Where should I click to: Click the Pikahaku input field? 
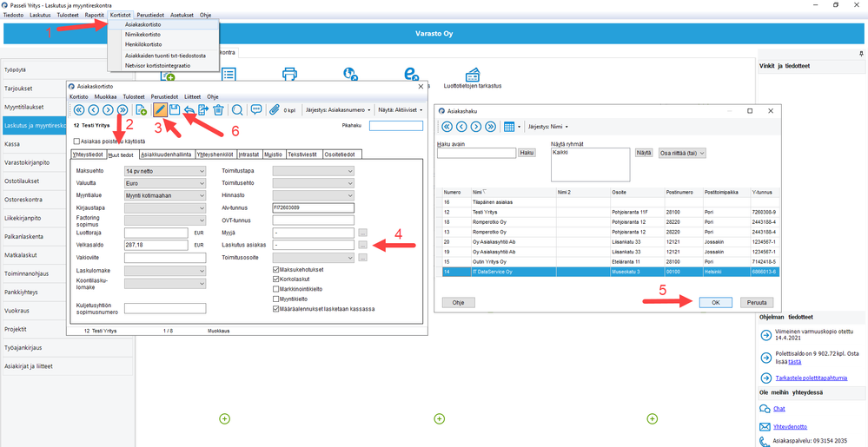396,126
